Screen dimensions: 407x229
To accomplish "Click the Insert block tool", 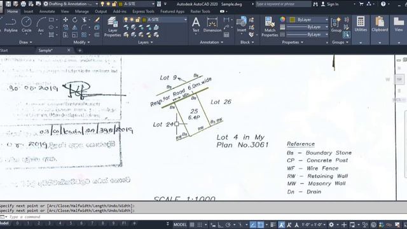I will point(242,25).
